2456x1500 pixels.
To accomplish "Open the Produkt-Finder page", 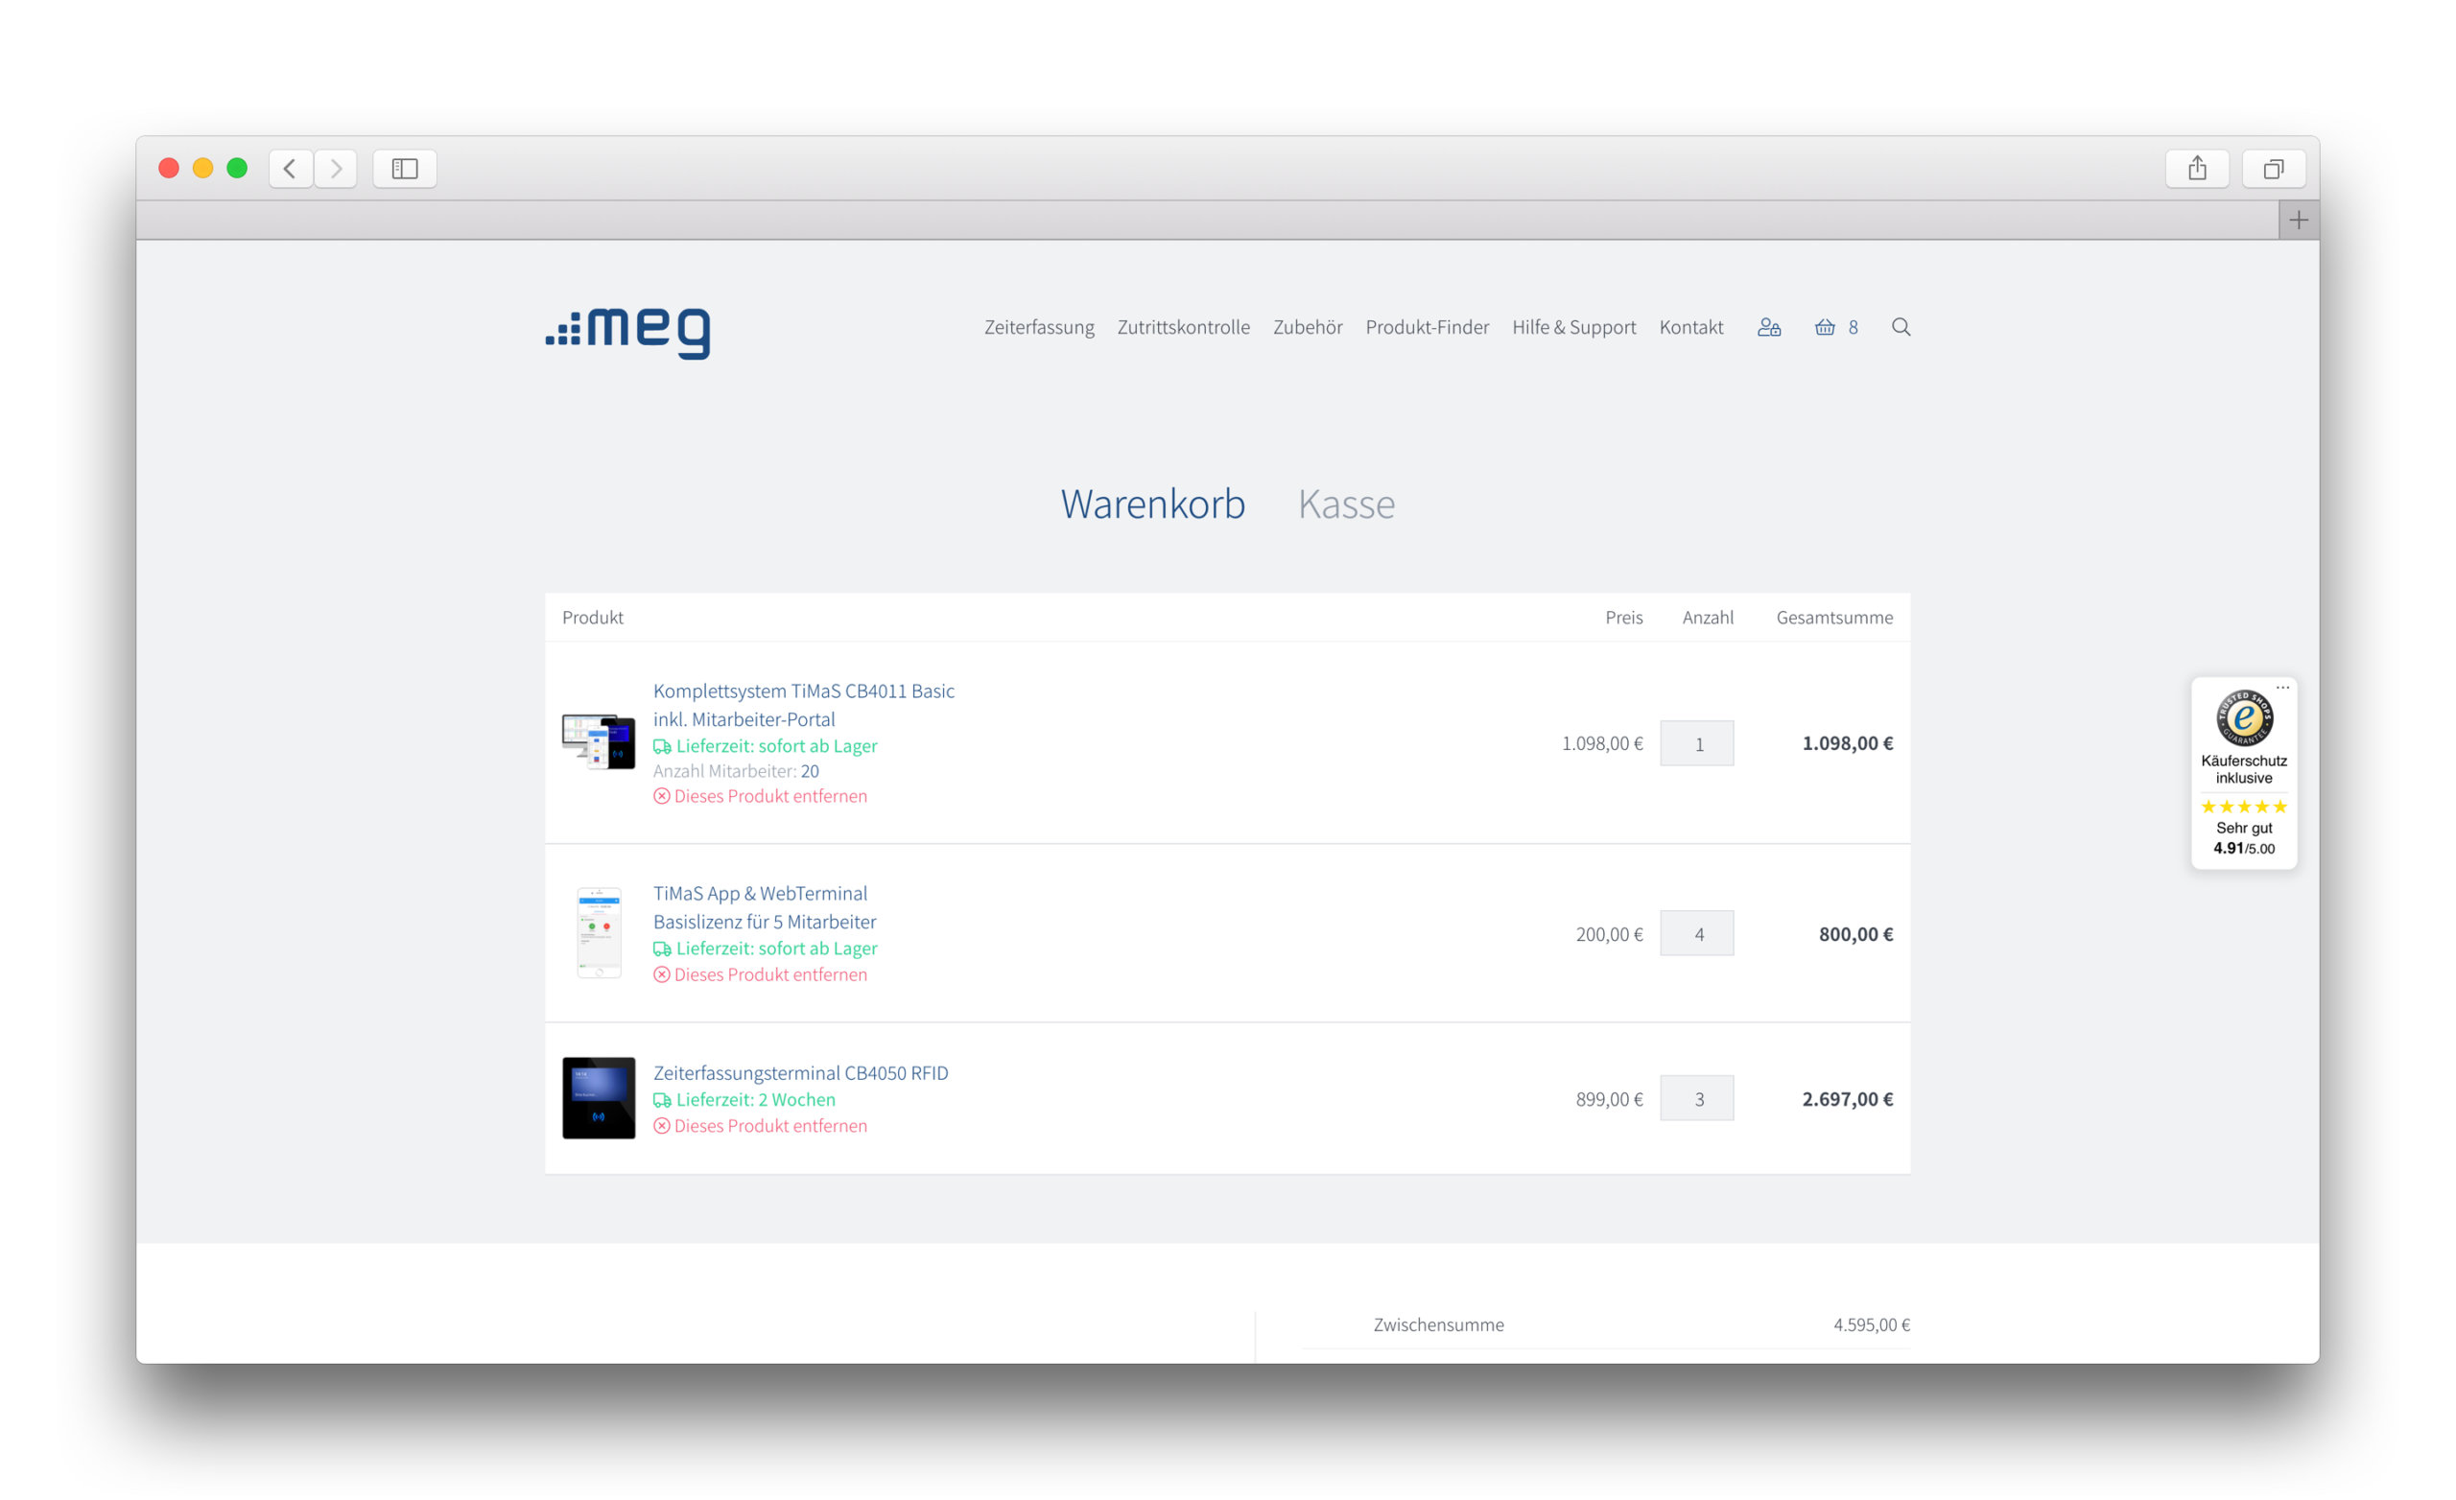I will pyautogui.click(x=1427, y=327).
